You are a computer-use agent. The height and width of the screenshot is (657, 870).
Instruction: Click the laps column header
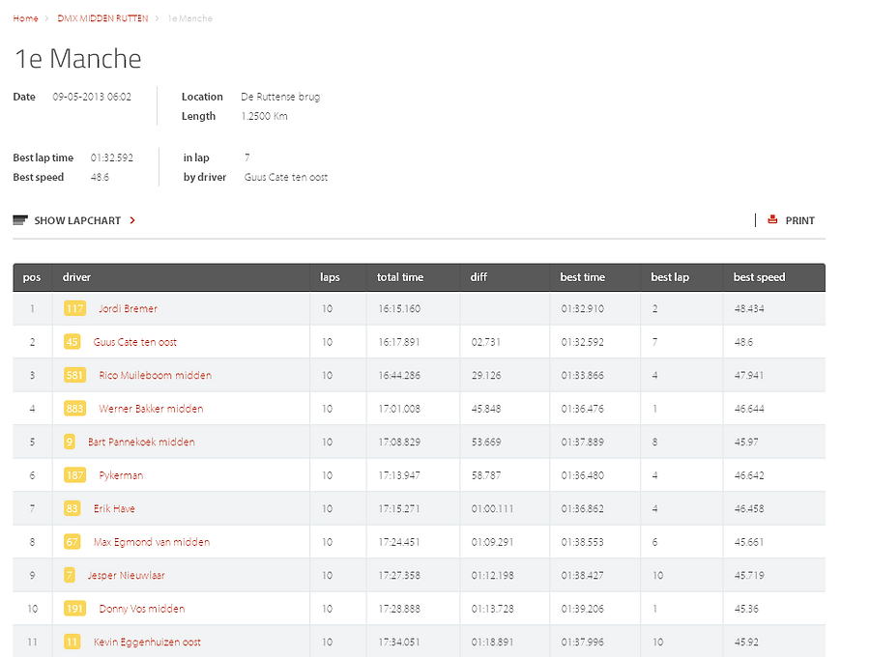pyautogui.click(x=330, y=277)
